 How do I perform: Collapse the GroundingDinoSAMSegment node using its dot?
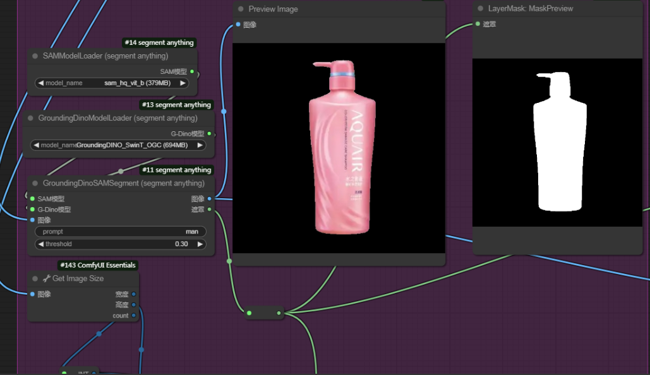coord(35,183)
